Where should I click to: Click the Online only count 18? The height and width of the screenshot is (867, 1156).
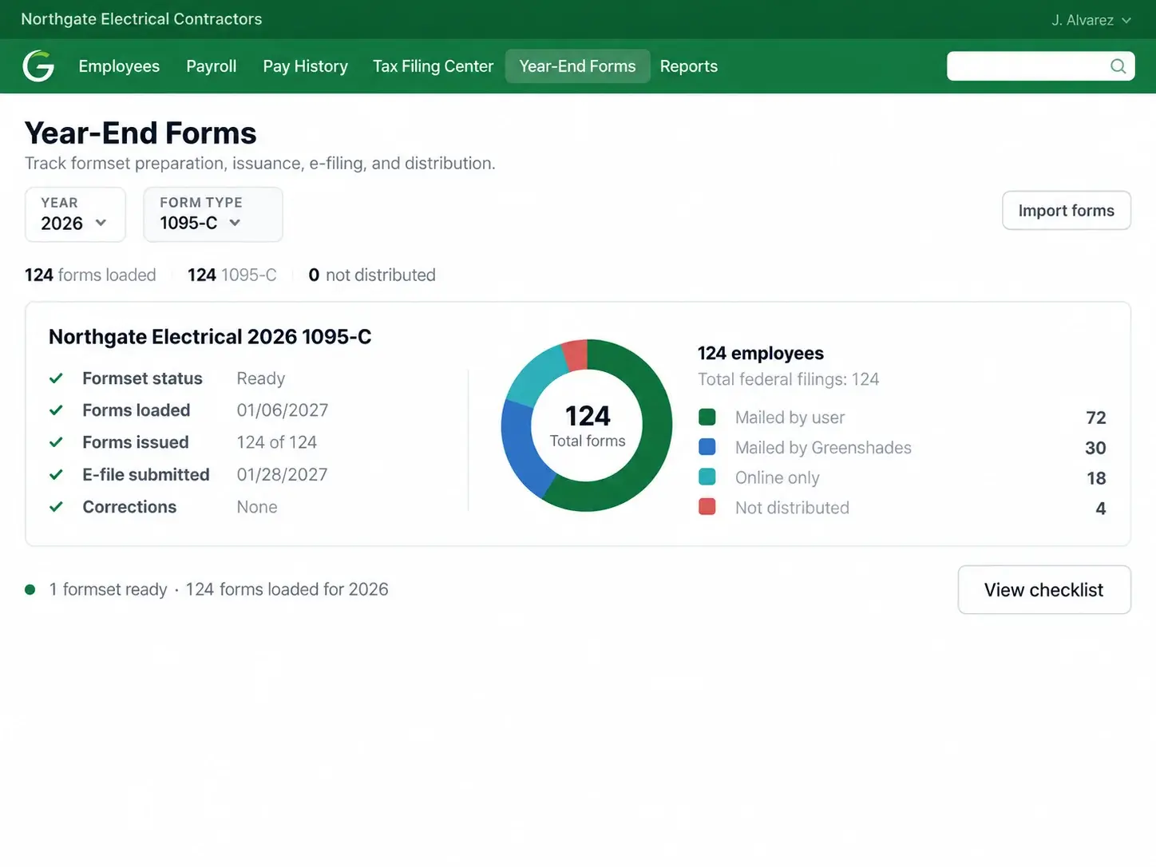coord(1096,478)
